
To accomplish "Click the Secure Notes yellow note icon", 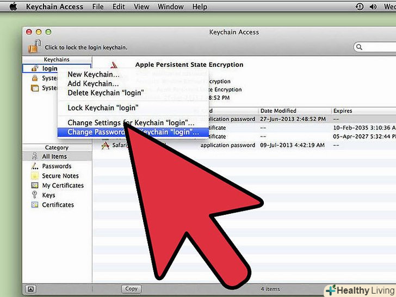I will 35,176.
